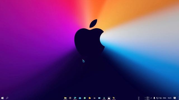Open the Windows Start menu

[x=2, y=98]
